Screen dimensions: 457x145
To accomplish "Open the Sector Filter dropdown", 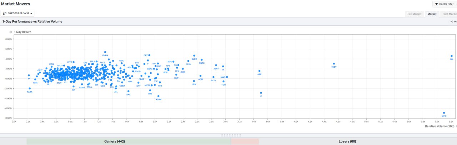I will 444,4.
